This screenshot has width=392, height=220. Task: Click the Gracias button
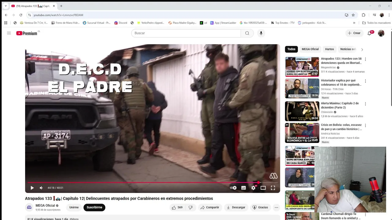pos(260,207)
